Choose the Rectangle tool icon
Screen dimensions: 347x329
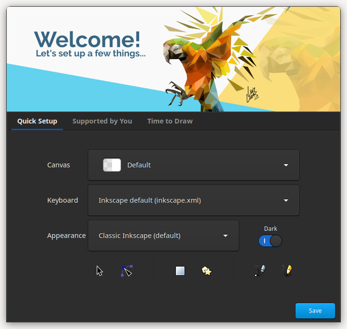(x=180, y=271)
